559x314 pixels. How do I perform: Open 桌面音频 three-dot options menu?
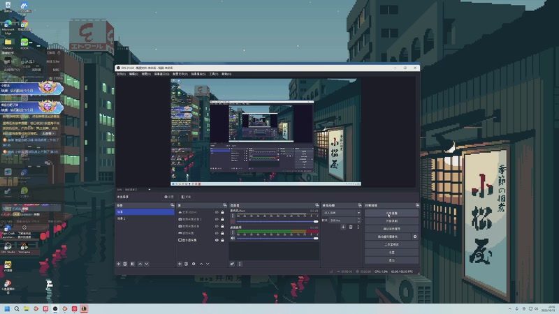pyautogui.click(x=233, y=232)
